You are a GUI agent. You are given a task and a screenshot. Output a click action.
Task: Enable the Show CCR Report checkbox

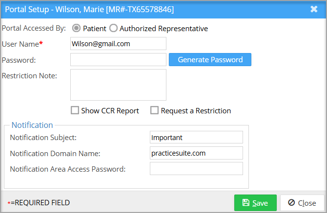pyautogui.click(x=75, y=110)
